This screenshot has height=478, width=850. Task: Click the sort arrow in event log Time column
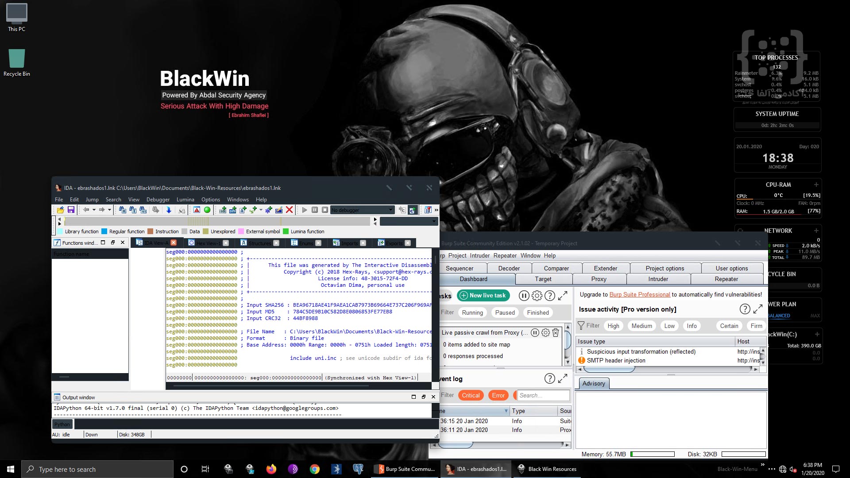tap(506, 411)
